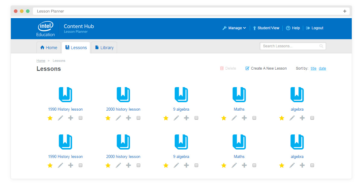The height and width of the screenshot is (189, 362).
Task: Click the Delete button with trash icon
Action: (228, 68)
